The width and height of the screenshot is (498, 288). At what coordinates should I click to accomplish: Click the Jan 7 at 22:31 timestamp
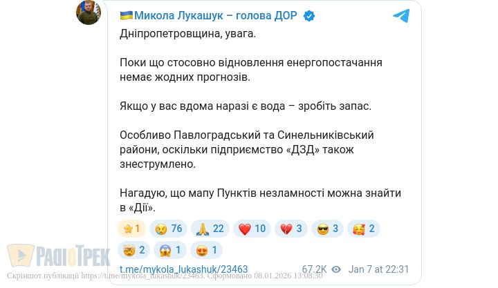click(379, 269)
